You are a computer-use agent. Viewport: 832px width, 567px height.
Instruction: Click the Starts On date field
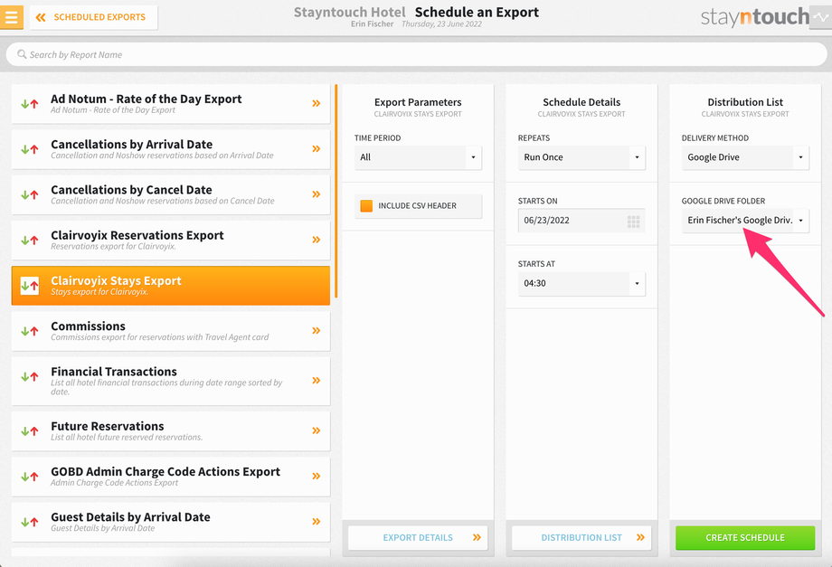tap(581, 221)
